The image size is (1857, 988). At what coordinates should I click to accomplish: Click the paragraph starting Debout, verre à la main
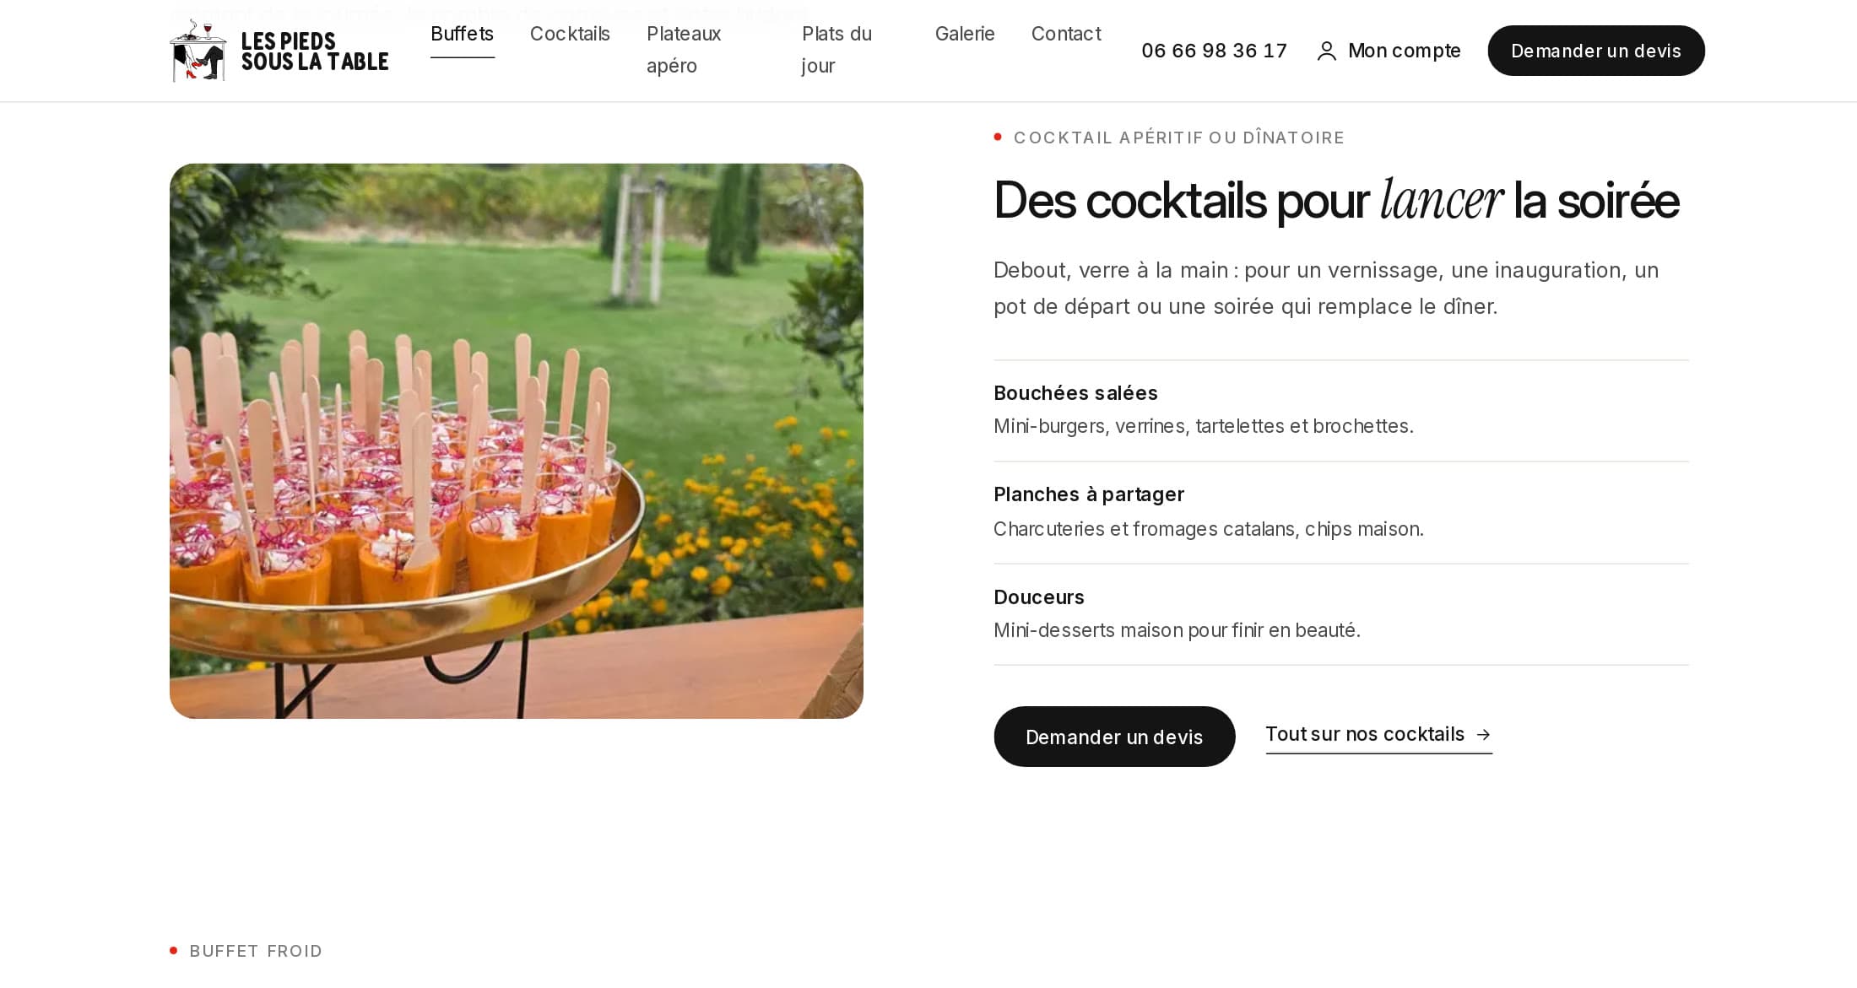1326,288
